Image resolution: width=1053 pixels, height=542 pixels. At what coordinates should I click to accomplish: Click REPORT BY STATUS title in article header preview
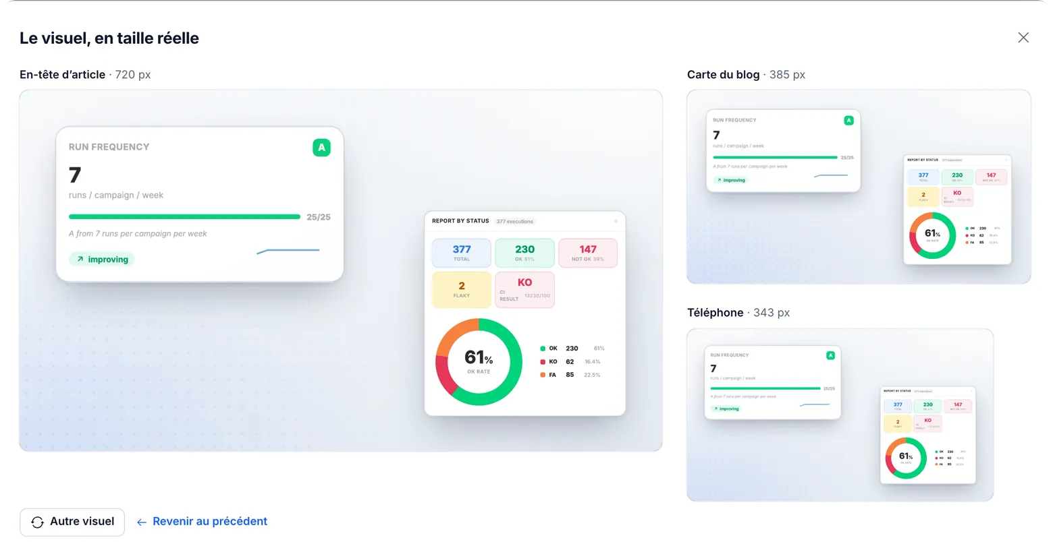(x=460, y=221)
